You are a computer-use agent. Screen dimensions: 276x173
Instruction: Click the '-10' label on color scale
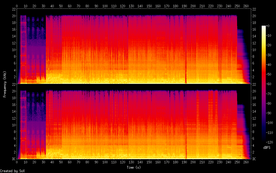pos(268,36)
